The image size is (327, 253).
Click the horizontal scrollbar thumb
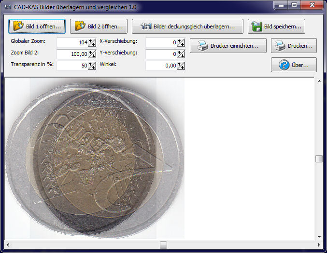point(163,245)
